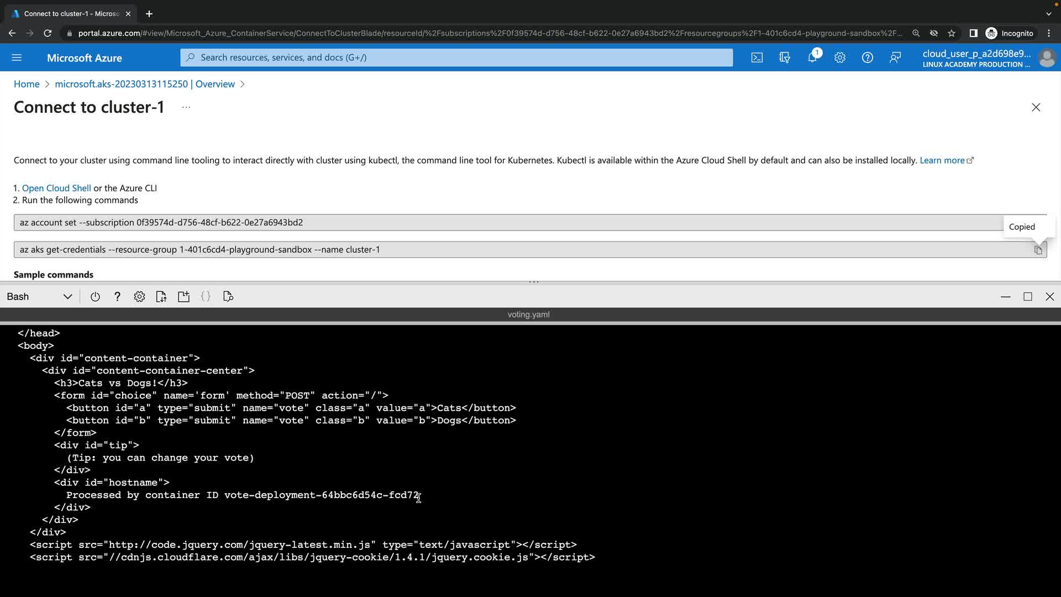Open the Directories and subscriptions filter icon
The height and width of the screenshot is (597, 1061).
point(784,57)
